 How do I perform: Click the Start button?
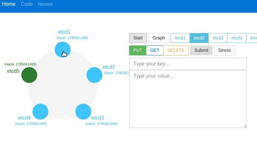tap(138, 38)
